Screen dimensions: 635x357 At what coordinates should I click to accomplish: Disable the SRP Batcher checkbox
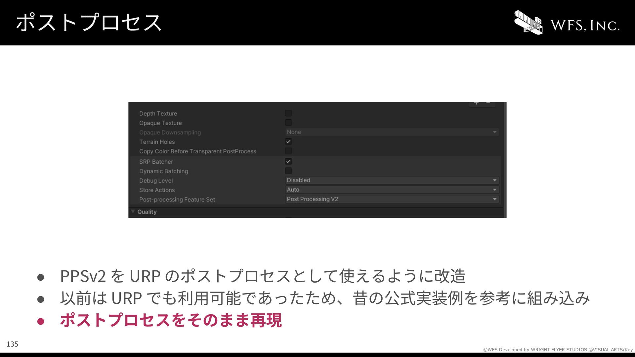tap(288, 161)
